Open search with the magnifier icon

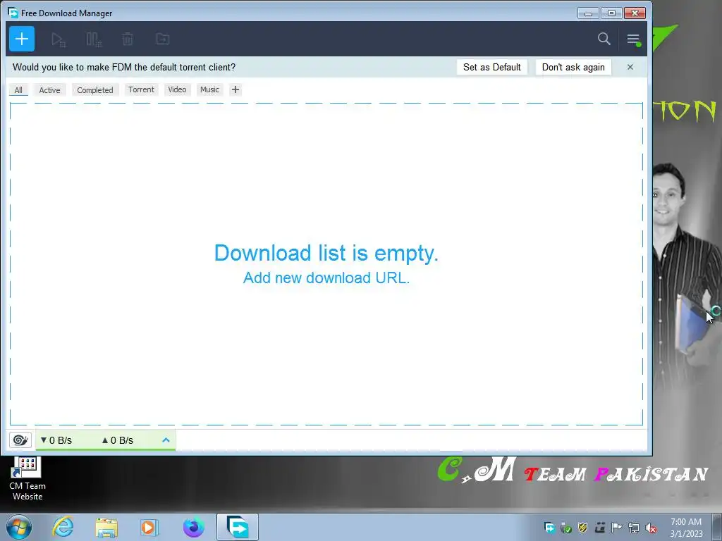[x=604, y=39]
